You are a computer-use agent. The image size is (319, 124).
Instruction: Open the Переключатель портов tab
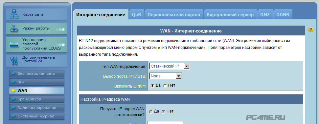coord(174,15)
